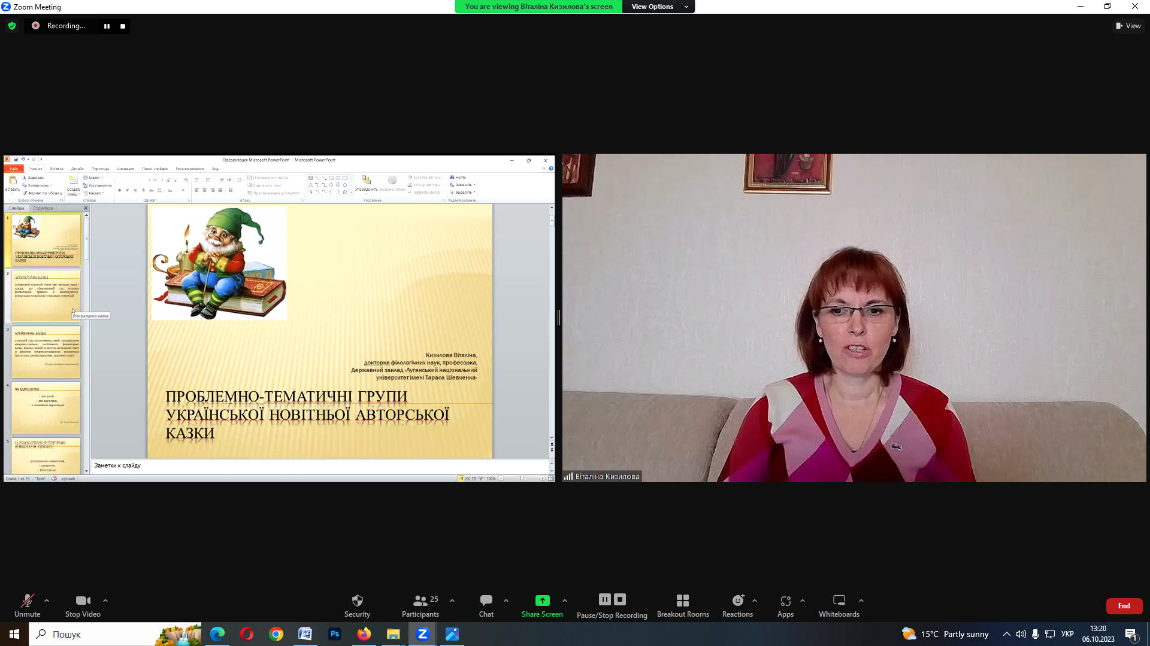Stop recording using the square button
This screenshot has width=1150, height=646.
(123, 26)
